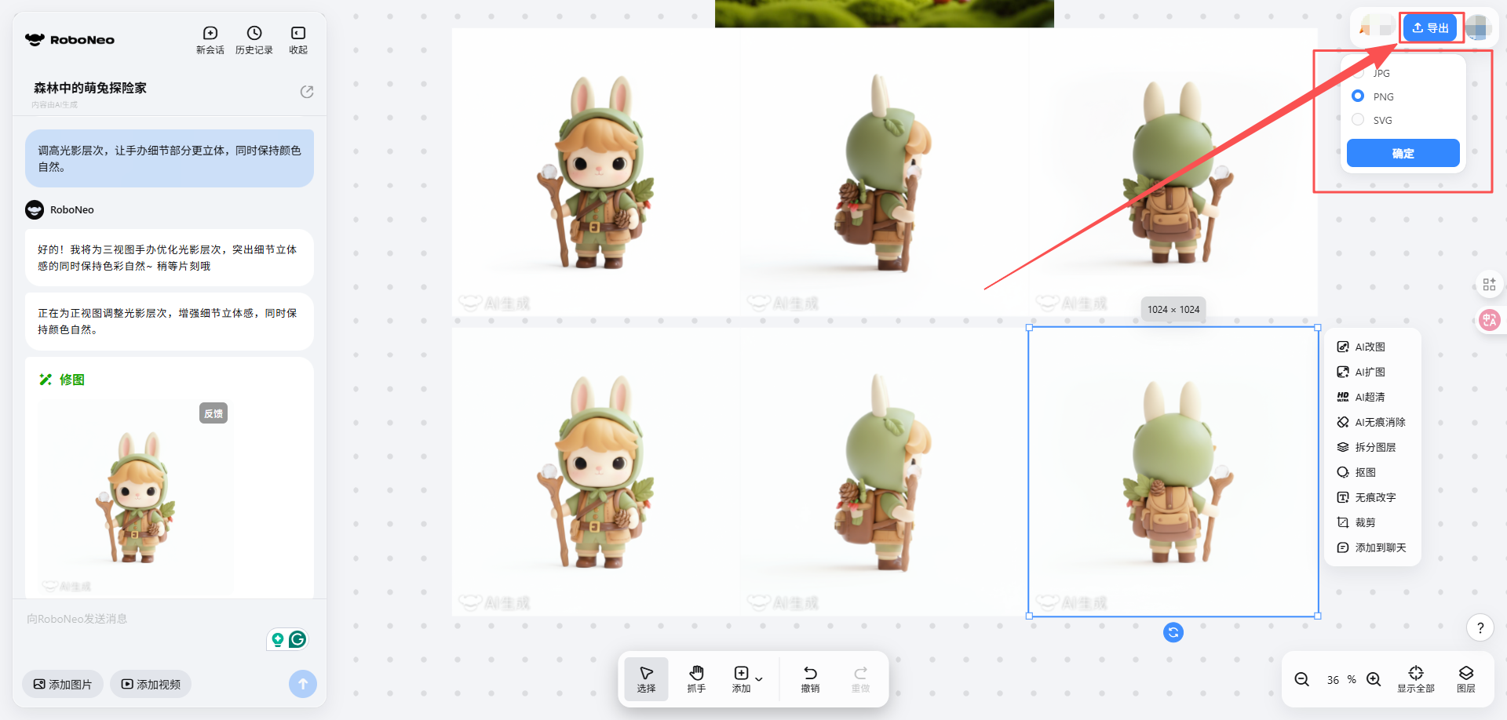1507x720 pixels.
Task: Click the share icon beside the chat title
Action: [307, 92]
